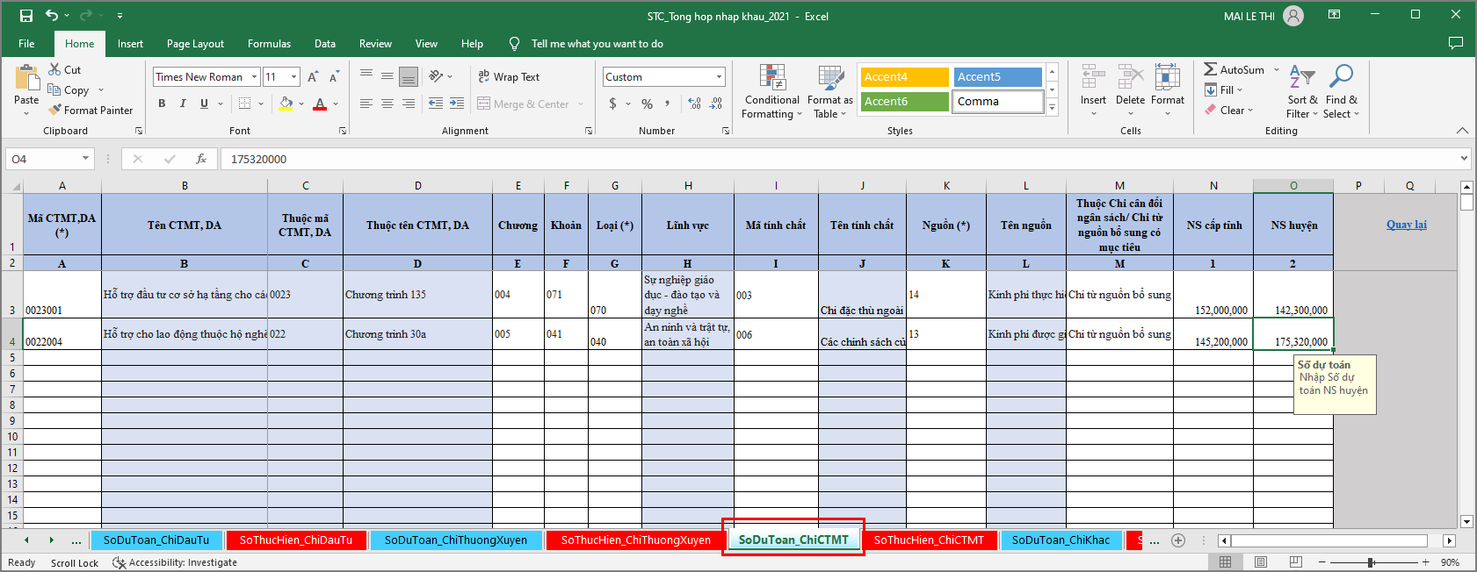
Task: Click the Percent Style icon
Action: click(x=647, y=104)
